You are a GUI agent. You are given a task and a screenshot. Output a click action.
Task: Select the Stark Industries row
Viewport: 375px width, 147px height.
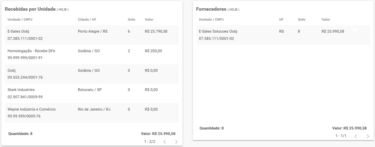[92, 93]
